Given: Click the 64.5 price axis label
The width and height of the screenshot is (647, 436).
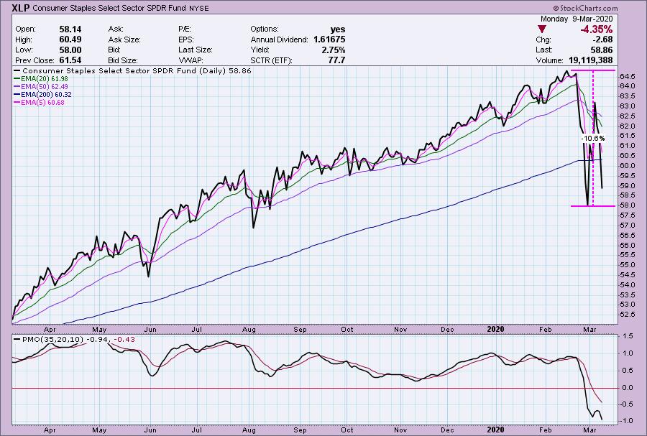Looking at the screenshot, I should (628, 77).
